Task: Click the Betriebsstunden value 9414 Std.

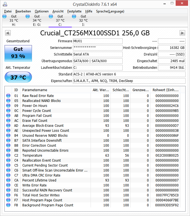Action: [172, 67]
